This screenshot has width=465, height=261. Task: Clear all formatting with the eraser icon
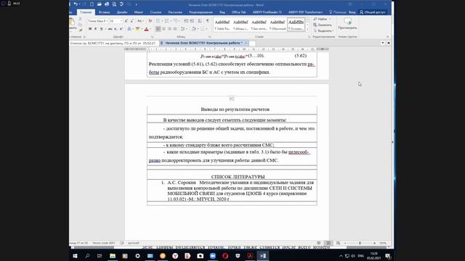click(150, 21)
